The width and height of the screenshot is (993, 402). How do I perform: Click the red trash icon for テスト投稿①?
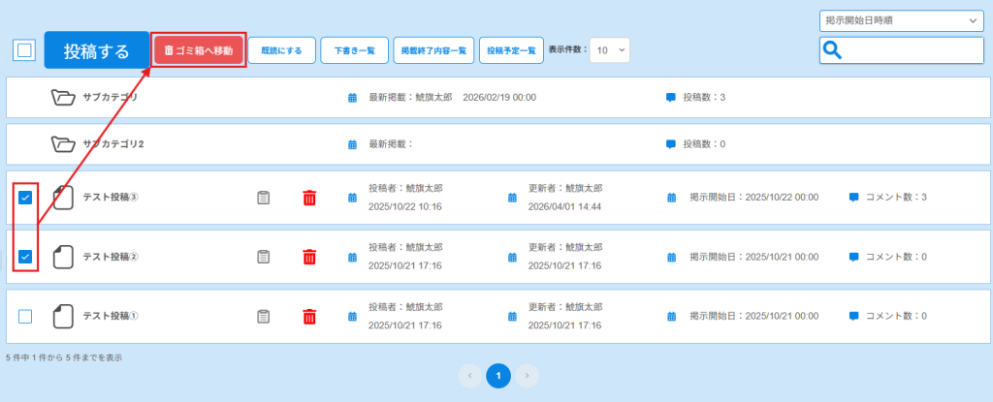(x=309, y=316)
